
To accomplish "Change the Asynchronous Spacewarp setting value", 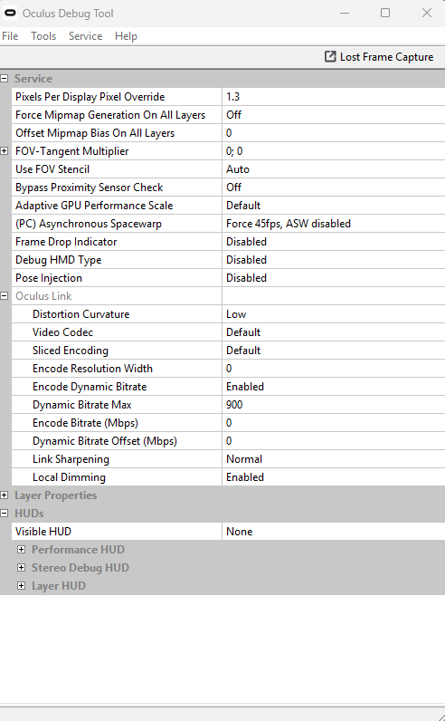I will (x=334, y=224).
